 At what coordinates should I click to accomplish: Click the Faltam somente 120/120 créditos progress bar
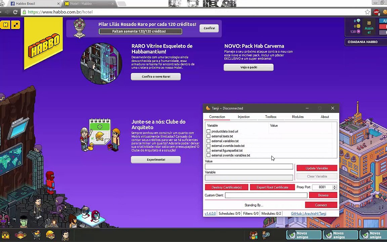pyautogui.click(x=140, y=31)
